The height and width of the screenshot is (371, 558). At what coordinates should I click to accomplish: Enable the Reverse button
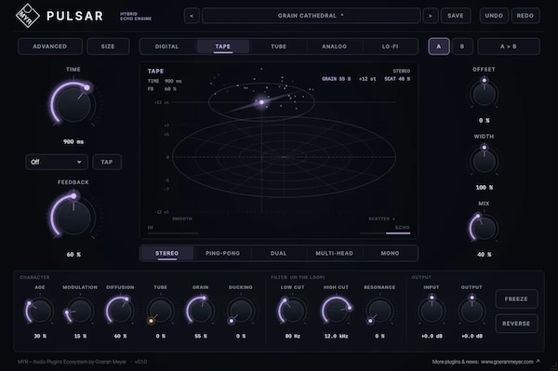516,324
